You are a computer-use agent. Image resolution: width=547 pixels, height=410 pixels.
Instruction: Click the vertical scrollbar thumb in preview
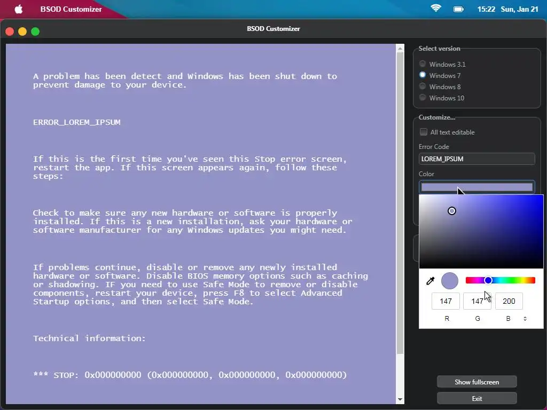tap(400, 203)
